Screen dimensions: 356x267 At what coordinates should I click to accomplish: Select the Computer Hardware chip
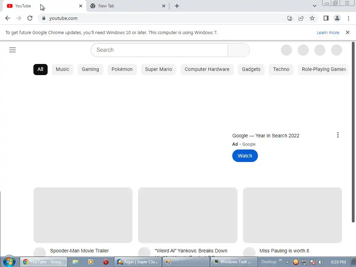pyautogui.click(x=207, y=70)
